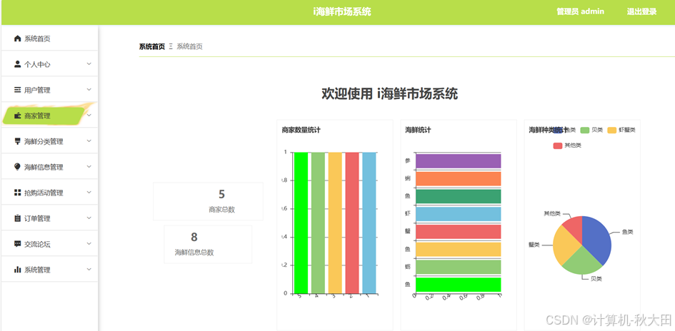Click 管理员 admin in the header
Screen dimensions: 675x331
(580, 11)
